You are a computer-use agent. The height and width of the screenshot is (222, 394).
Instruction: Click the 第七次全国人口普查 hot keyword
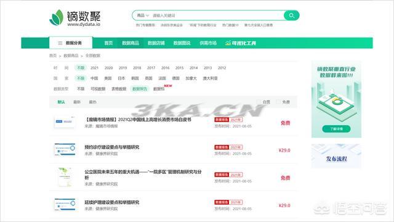pos(259,25)
